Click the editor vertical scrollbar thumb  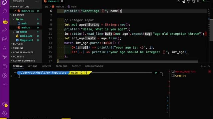[x=211, y=30]
